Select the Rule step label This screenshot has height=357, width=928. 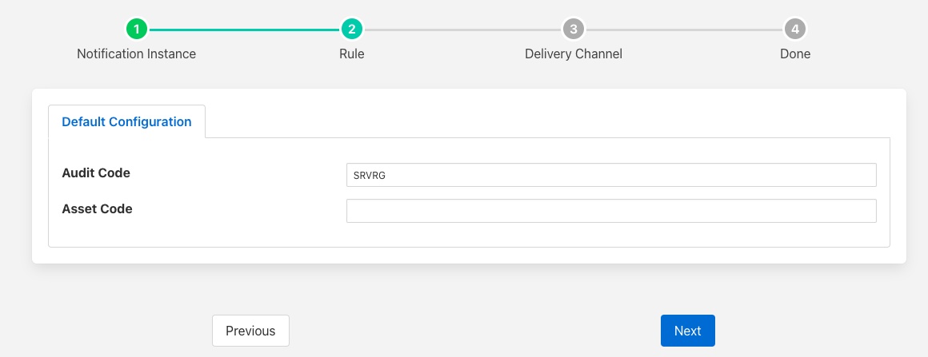tap(351, 54)
